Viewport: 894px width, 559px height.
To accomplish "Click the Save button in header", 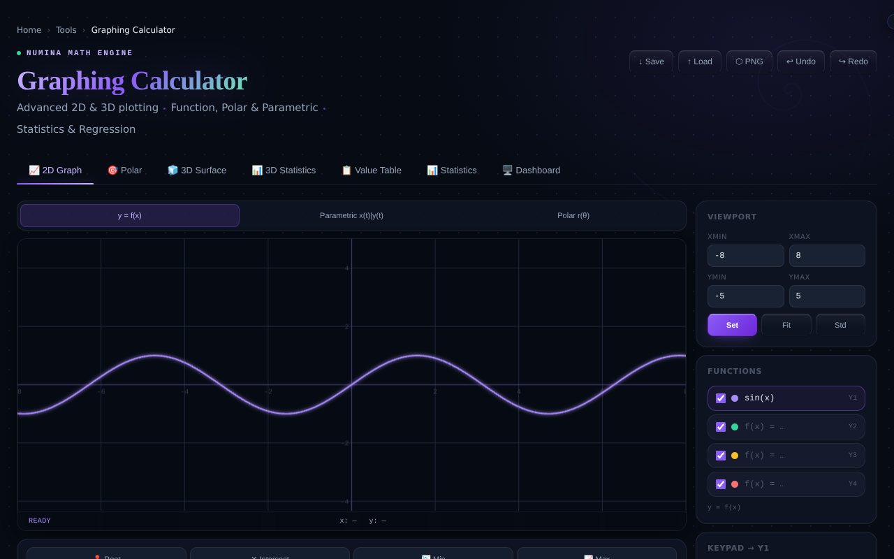I will tap(651, 61).
